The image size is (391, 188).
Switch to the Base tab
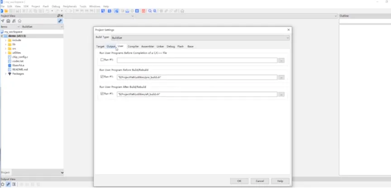click(191, 47)
